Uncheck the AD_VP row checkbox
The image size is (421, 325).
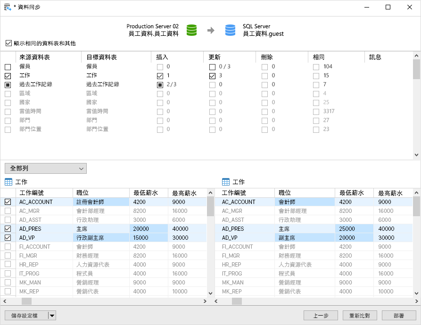click(8, 237)
